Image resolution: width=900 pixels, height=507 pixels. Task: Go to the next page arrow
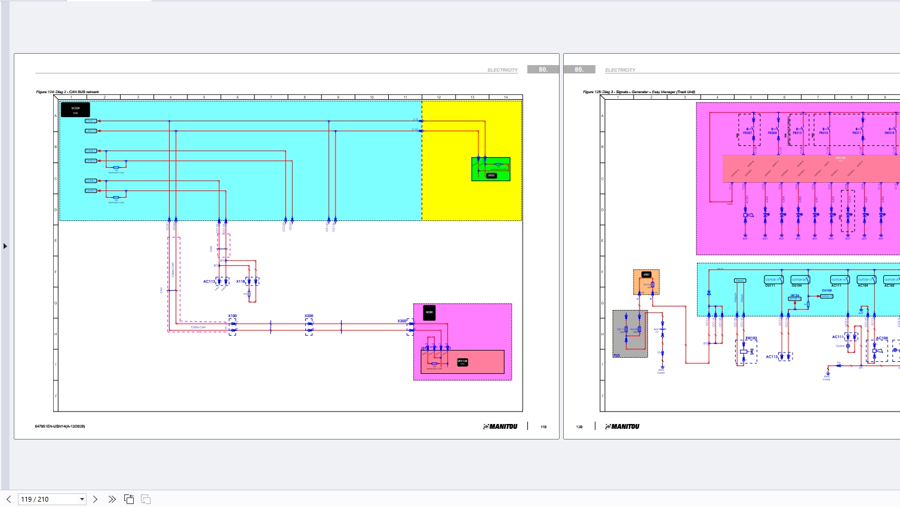click(x=95, y=499)
